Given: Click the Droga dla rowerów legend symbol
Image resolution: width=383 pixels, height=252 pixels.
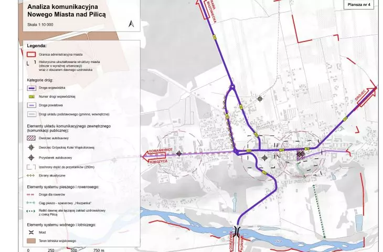Looking at the screenshot, I should click(31, 195).
